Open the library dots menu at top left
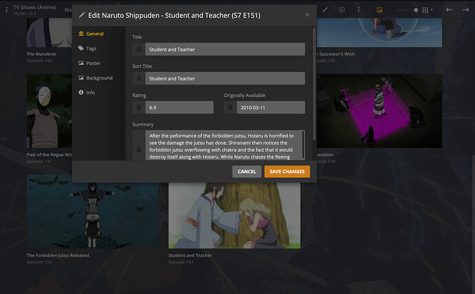 tap(7, 10)
